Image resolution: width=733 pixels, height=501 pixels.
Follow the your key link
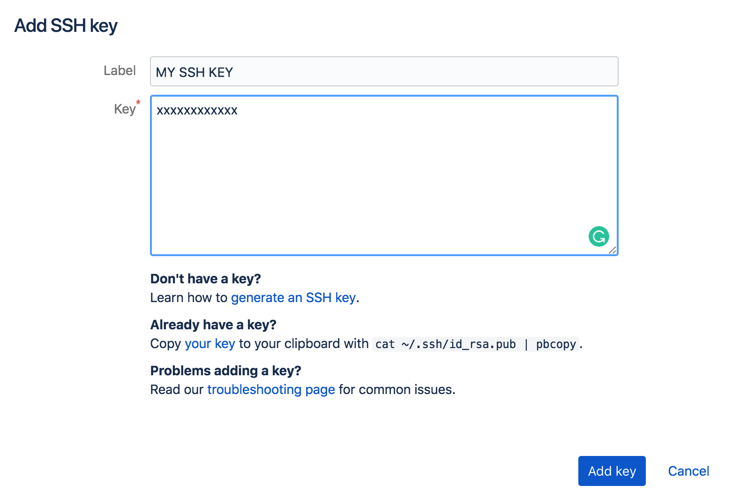pyautogui.click(x=209, y=344)
